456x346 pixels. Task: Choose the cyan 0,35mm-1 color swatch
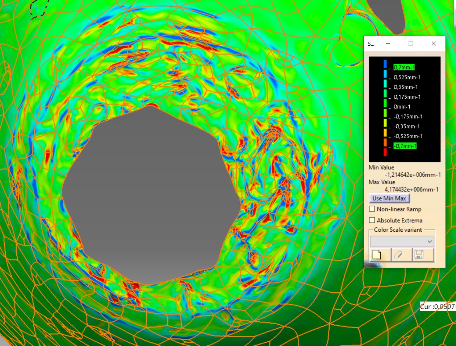[x=385, y=83]
